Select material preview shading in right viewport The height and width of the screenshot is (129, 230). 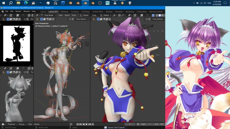[x=162, y=15]
